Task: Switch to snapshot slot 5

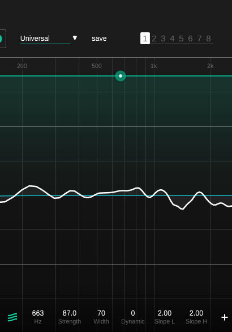Action: click(x=181, y=39)
